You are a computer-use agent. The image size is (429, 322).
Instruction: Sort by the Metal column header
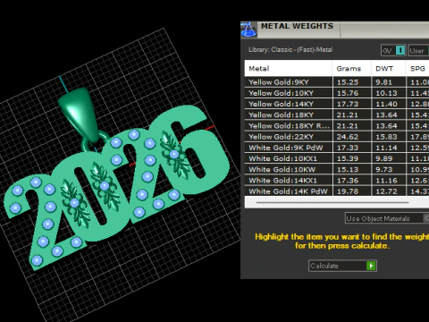click(x=289, y=68)
